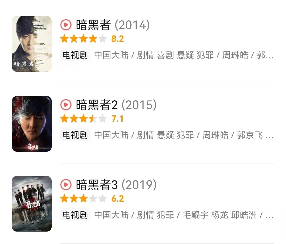Open the 暗黑者3 poster thumbnail
Viewport: 286px width, 244px height.
32,204
